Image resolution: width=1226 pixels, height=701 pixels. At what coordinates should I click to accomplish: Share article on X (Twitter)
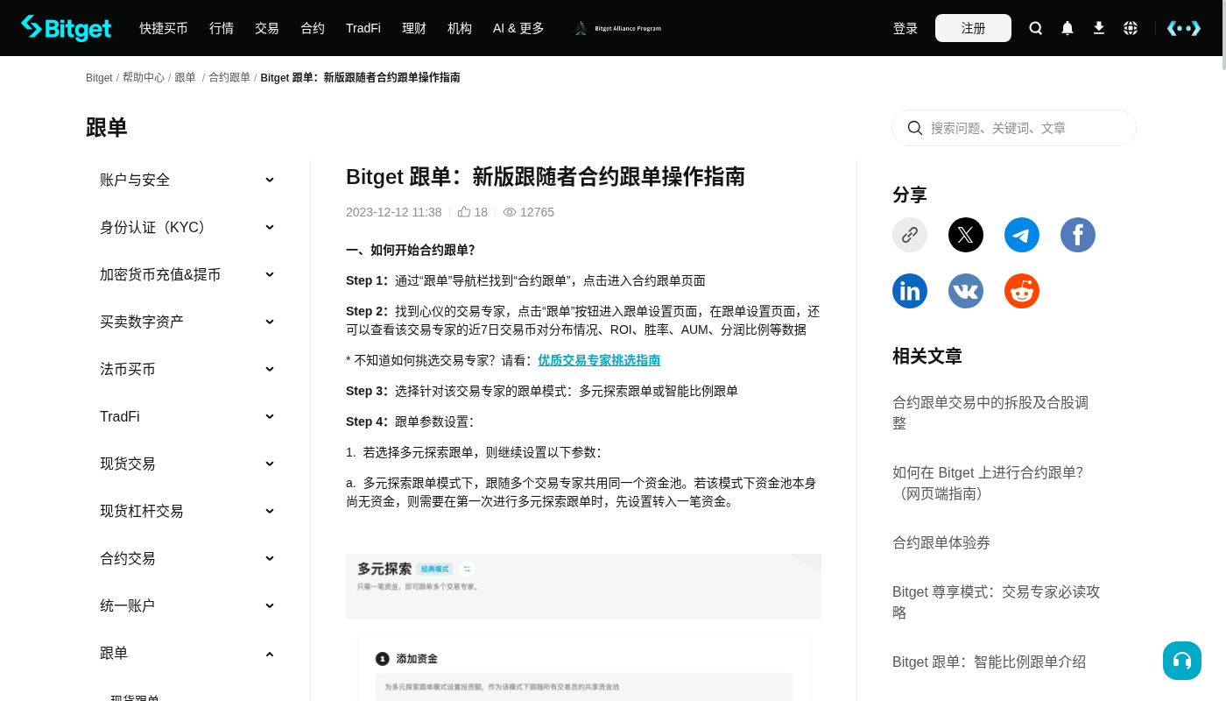(966, 235)
